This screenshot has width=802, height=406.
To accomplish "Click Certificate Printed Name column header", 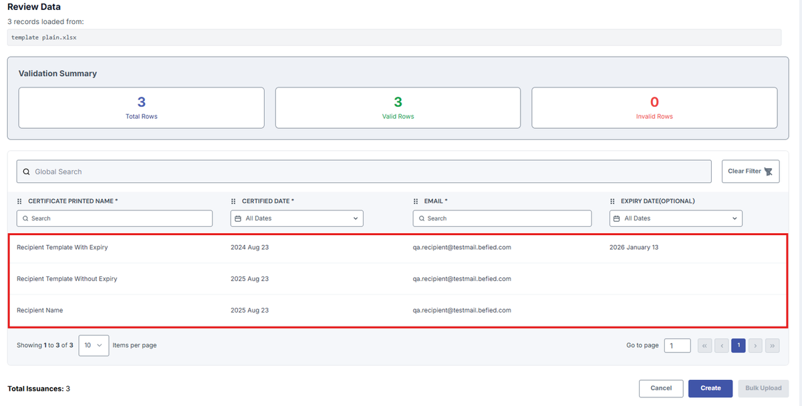I will tap(73, 201).
